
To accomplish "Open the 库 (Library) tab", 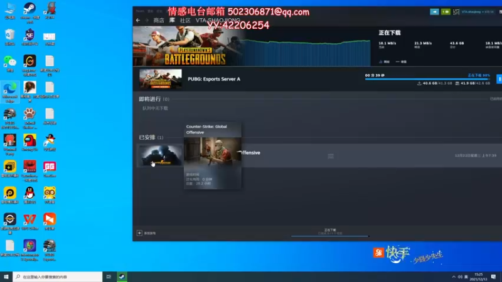I will [172, 21].
